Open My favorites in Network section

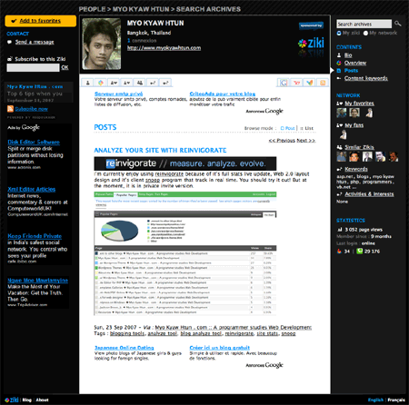359,104
